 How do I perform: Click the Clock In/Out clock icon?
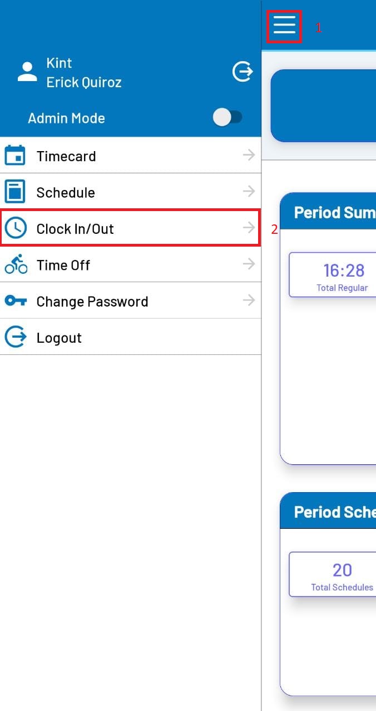pyautogui.click(x=15, y=228)
